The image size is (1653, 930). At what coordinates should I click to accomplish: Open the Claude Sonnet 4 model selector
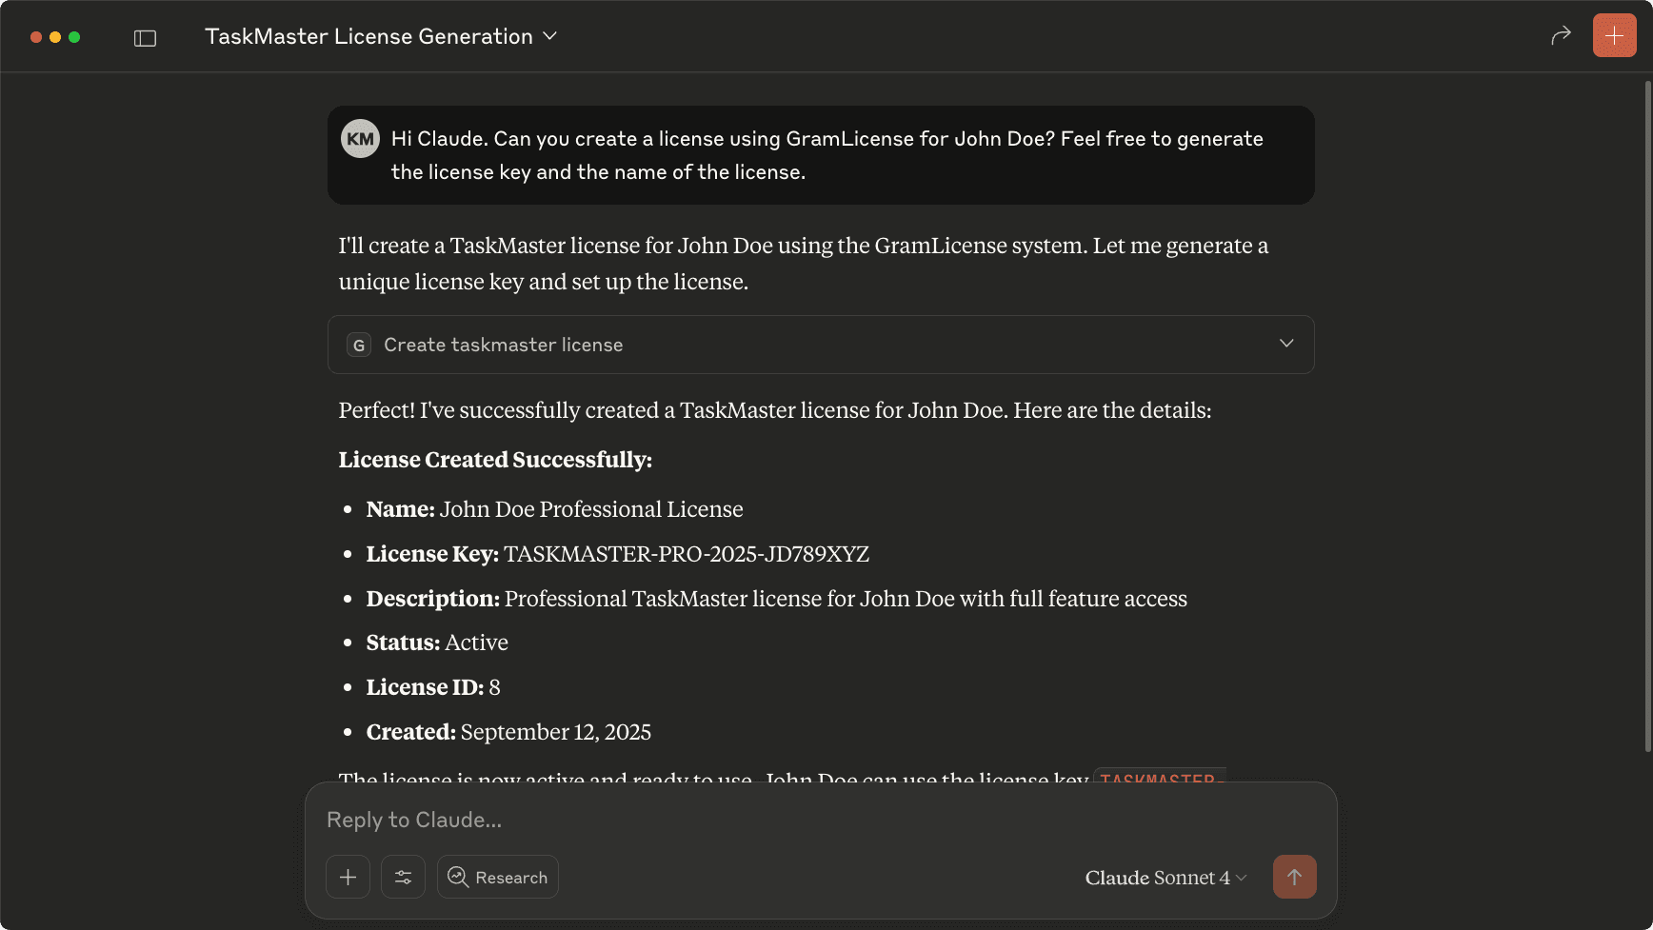click(1164, 877)
